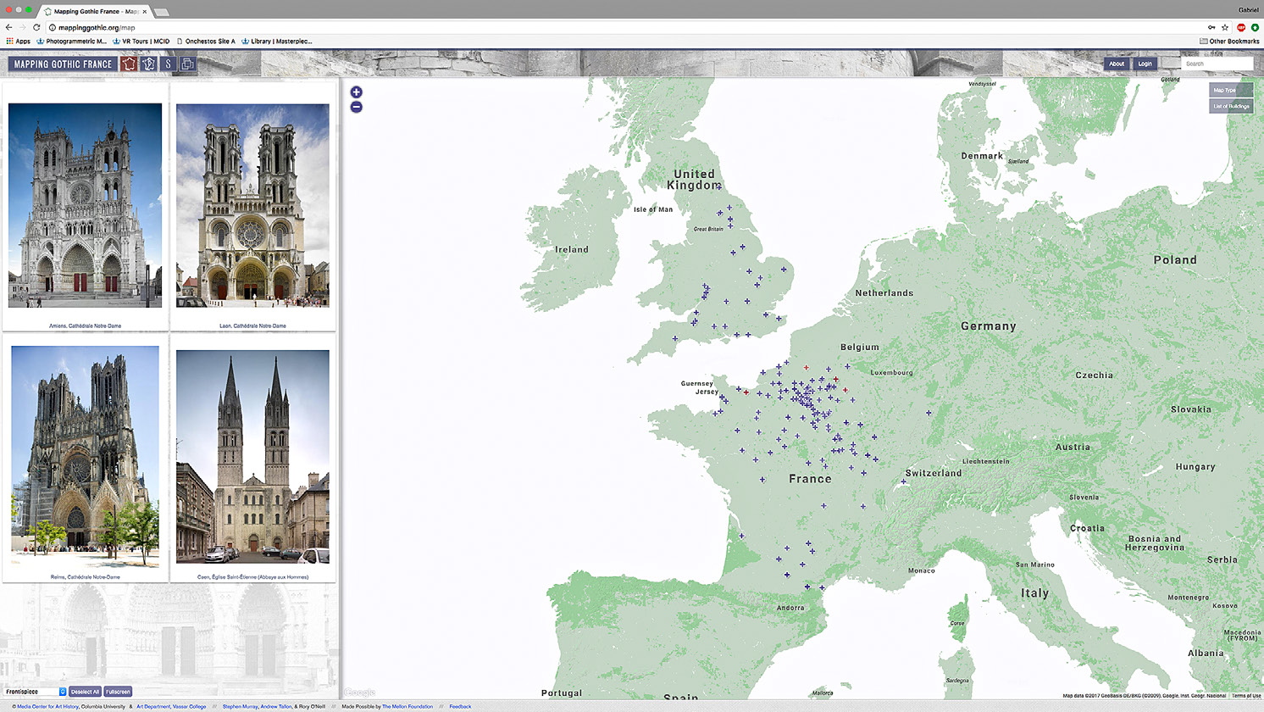
Task: Bookmark this page with the star
Action: [x=1225, y=27]
